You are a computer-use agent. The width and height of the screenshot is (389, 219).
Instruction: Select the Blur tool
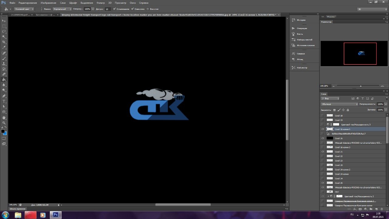click(4, 85)
